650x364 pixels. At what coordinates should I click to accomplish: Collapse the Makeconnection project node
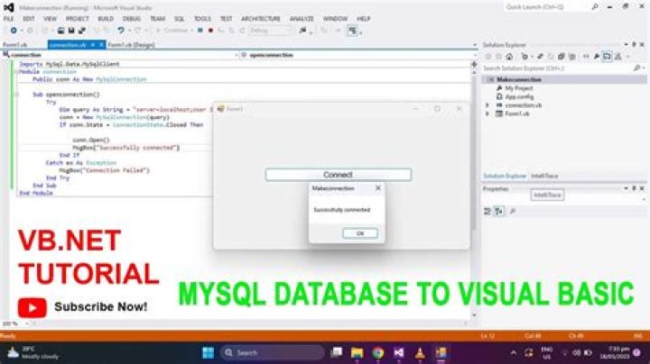click(x=490, y=79)
